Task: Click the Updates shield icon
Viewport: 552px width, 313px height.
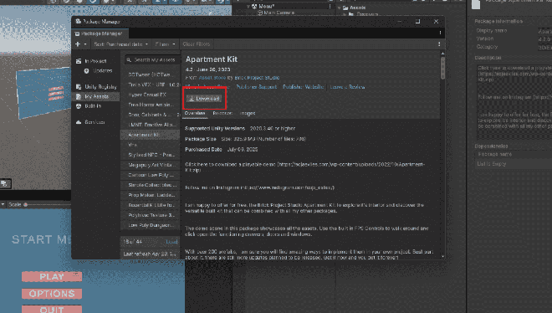Action: (86, 71)
